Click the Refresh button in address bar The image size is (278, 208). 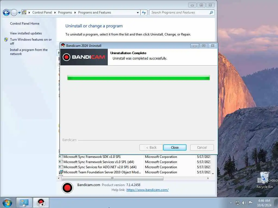[144, 12]
